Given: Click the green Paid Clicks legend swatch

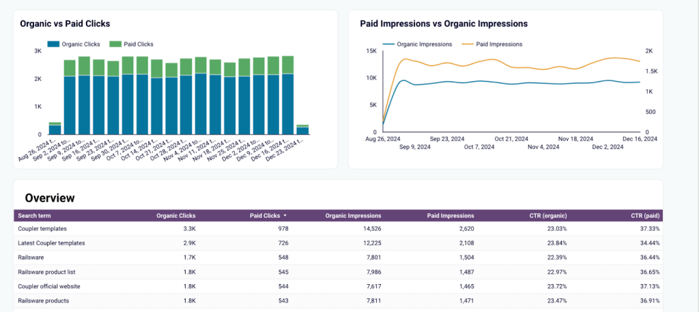Looking at the screenshot, I should coord(115,44).
